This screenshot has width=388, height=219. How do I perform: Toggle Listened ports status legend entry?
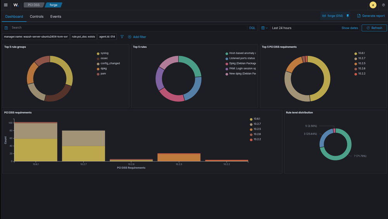[240, 58]
